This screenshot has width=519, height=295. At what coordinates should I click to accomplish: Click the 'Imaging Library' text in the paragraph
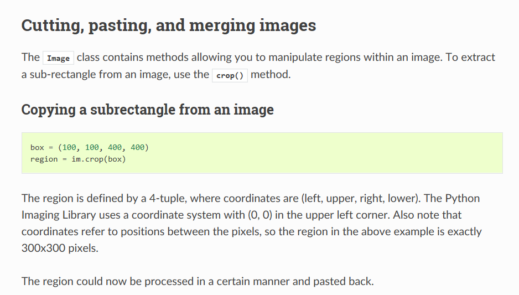point(59,215)
